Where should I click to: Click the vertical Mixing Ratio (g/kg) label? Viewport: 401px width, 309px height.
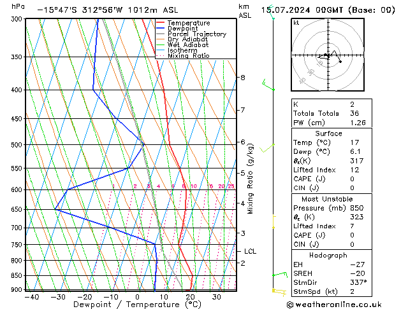pyautogui.click(x=250, y=179)
